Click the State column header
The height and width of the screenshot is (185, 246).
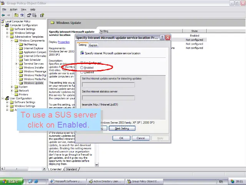click(x=195, y=31)
